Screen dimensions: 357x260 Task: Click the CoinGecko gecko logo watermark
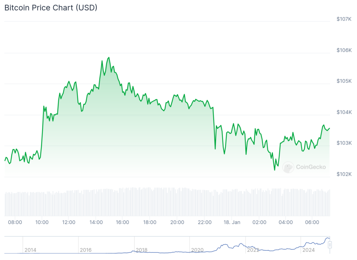288,167
